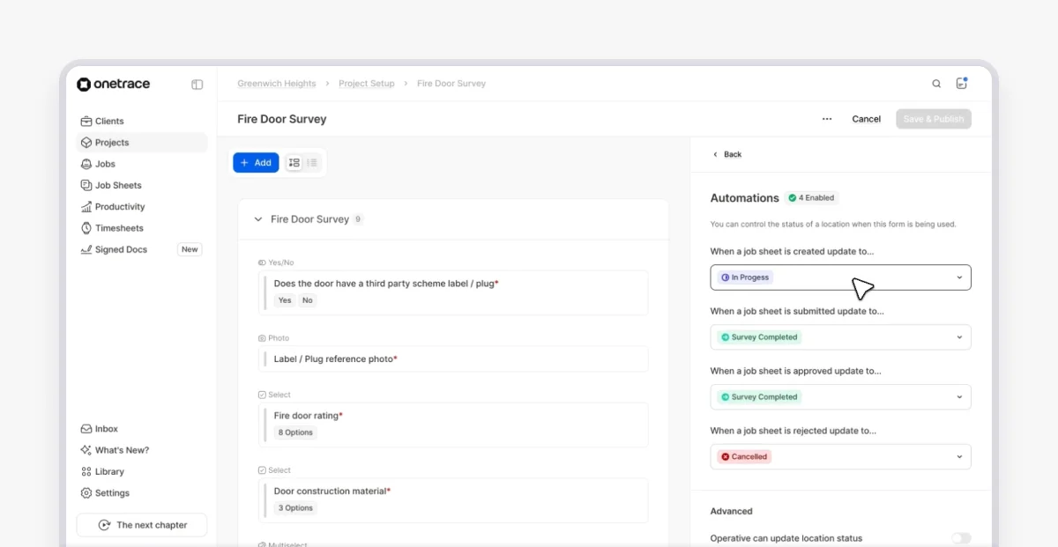Open What's New? in the sidebar
Screen dimensions: 1058x547
tap(141, 450)
